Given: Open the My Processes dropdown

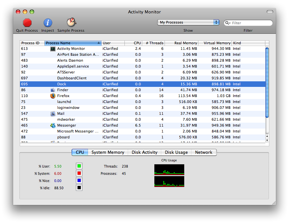Looking at the screenshot, I should point(189,22).
